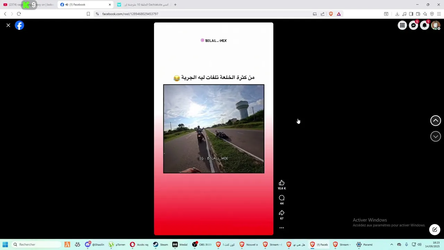Switch to the Gachiakuta anime tab
Screen dimensions: 444x250
(142, 5)
